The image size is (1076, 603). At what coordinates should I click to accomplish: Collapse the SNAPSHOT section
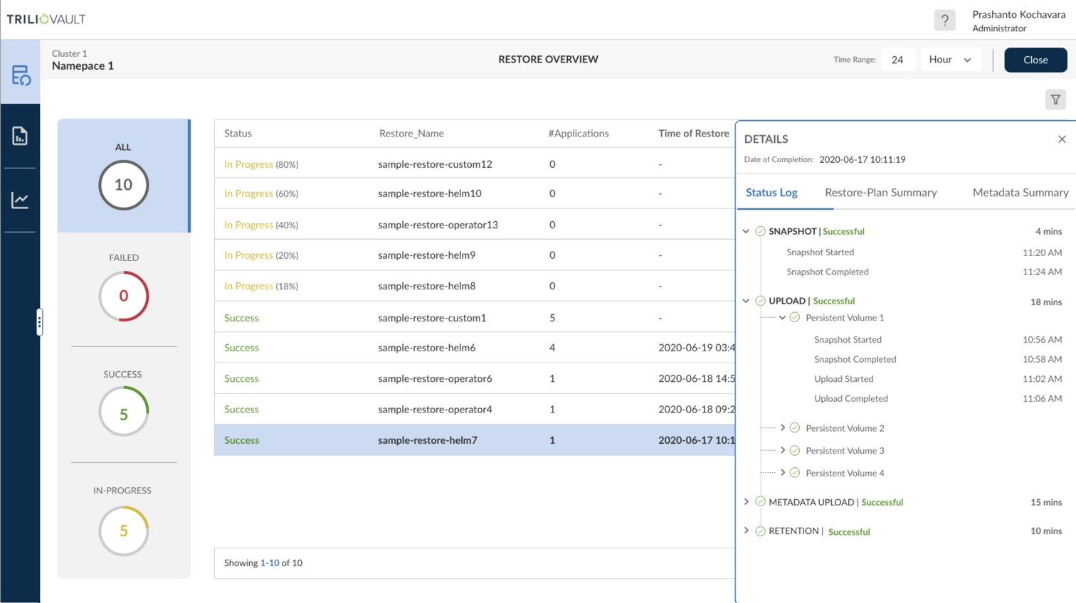click(746, 231)
